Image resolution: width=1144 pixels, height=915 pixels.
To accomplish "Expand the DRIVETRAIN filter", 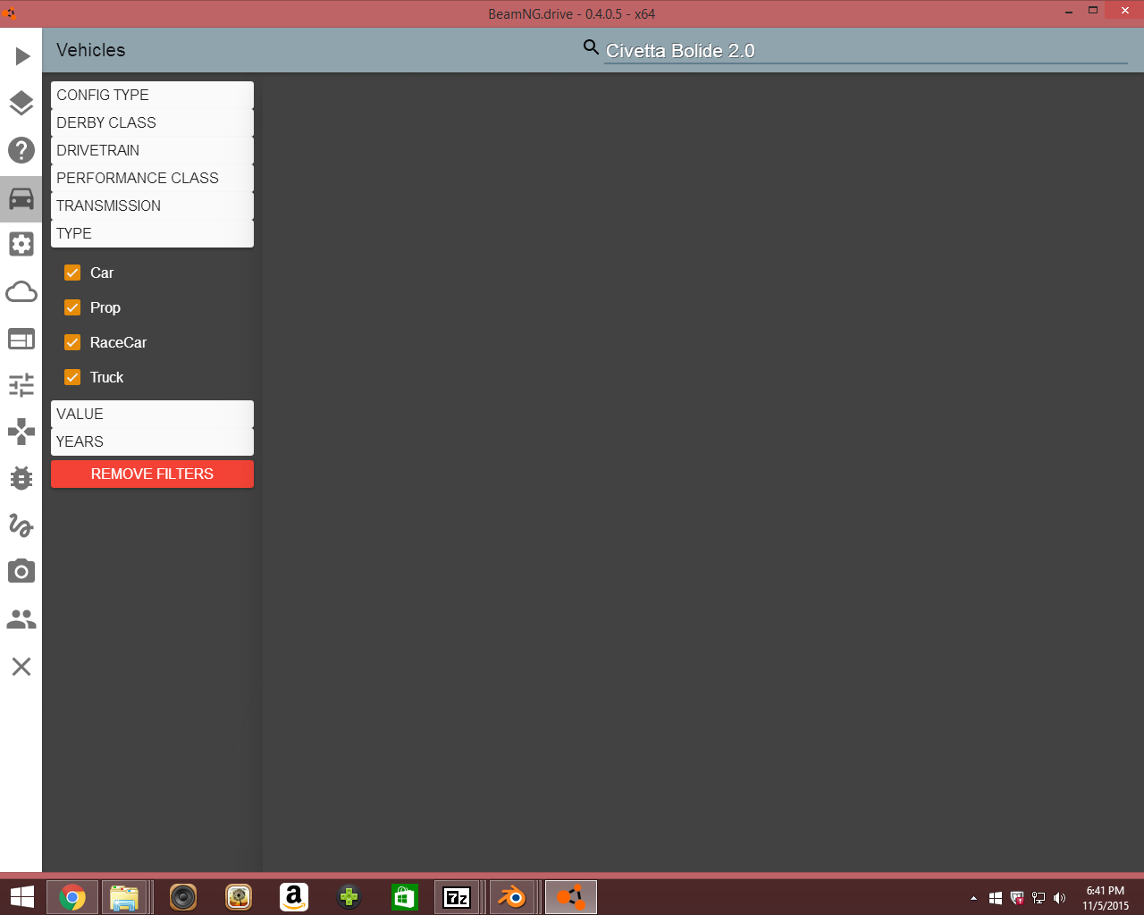I will (152, 150).
